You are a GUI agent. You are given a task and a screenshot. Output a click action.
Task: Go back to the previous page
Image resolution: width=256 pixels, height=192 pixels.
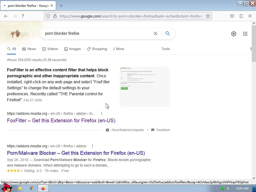point(6,16)
